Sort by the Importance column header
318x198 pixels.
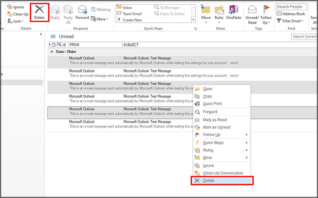(x=49, y=45)
